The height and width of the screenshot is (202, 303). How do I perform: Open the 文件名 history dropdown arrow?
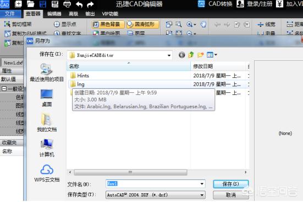coord(202,184)
